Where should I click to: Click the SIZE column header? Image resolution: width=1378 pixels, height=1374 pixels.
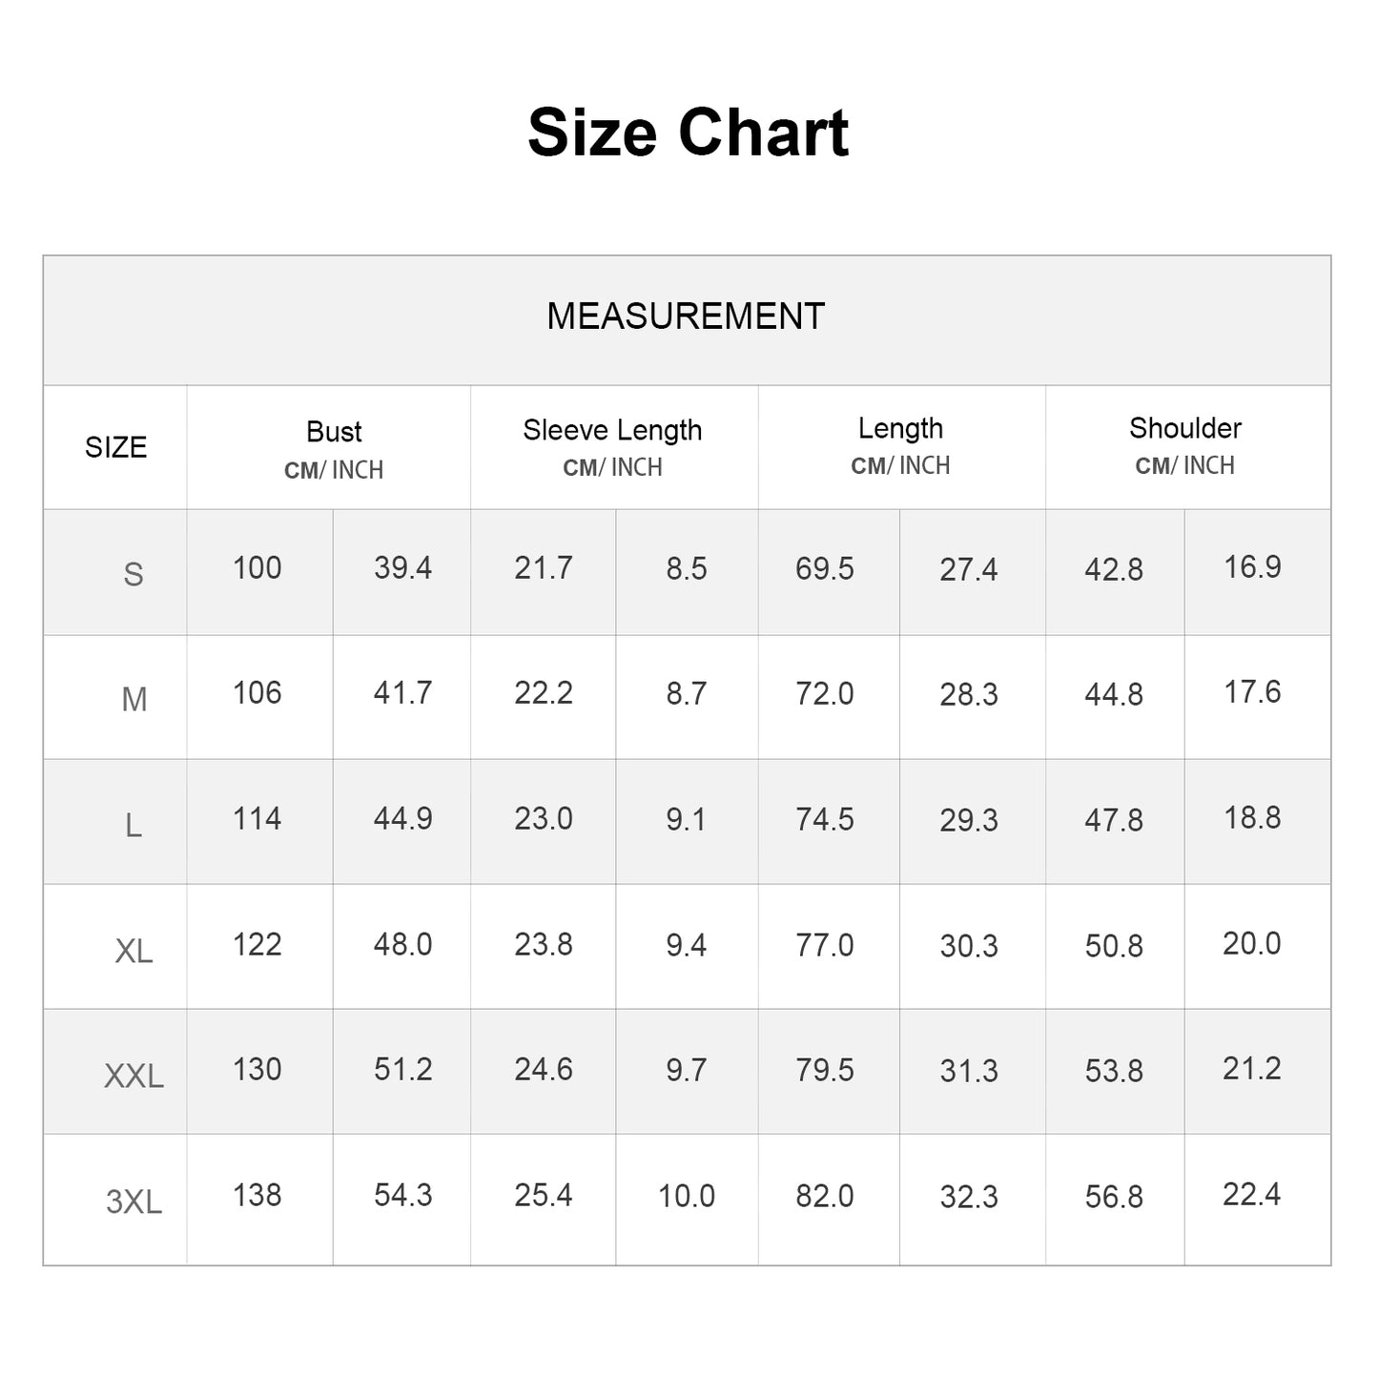tap(115, 447)
